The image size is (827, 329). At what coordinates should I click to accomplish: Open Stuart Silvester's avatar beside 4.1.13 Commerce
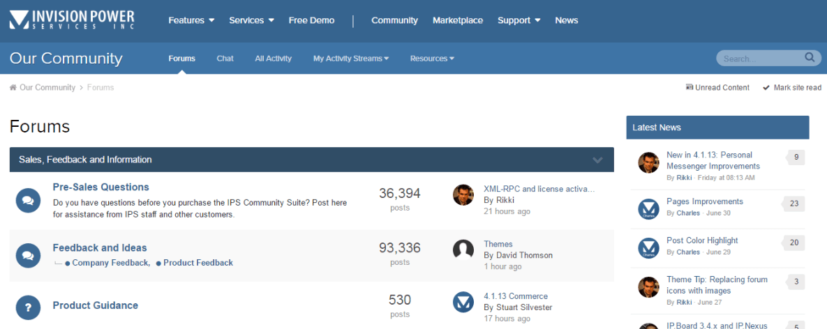(x=463, y=302)
